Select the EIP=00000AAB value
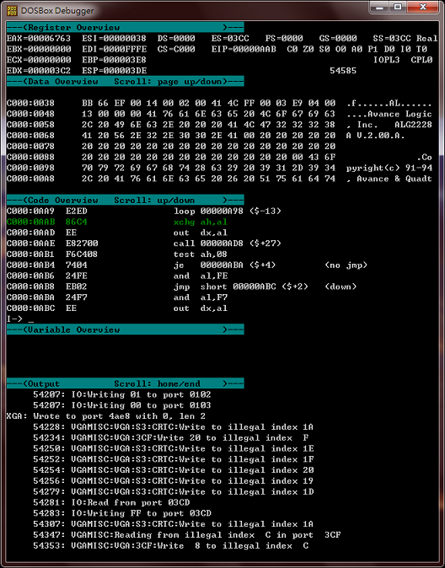 [x=244, y=49]
